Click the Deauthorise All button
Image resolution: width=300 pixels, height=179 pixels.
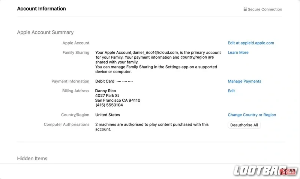(x=244, y=125)
